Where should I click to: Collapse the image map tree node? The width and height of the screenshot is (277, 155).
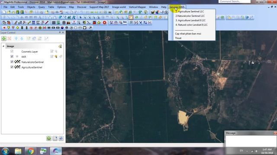(3, 46)
